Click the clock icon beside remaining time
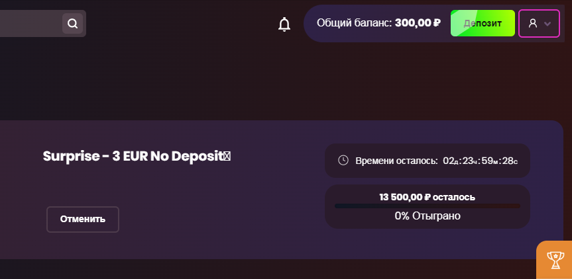Image resolution: width=572 pixels, height=279 pixels. tap(343, 160)
